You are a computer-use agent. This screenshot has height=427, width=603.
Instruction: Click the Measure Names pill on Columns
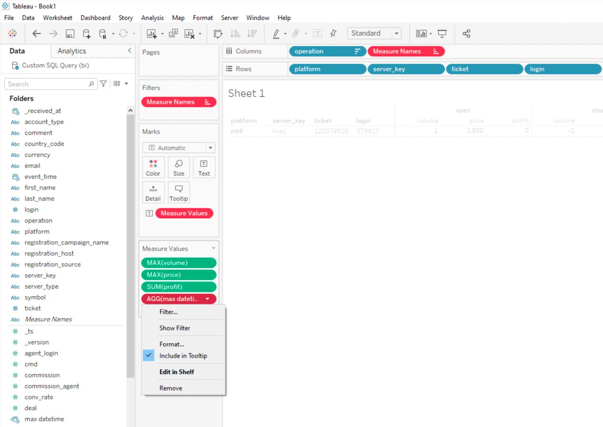coord(406,51)
